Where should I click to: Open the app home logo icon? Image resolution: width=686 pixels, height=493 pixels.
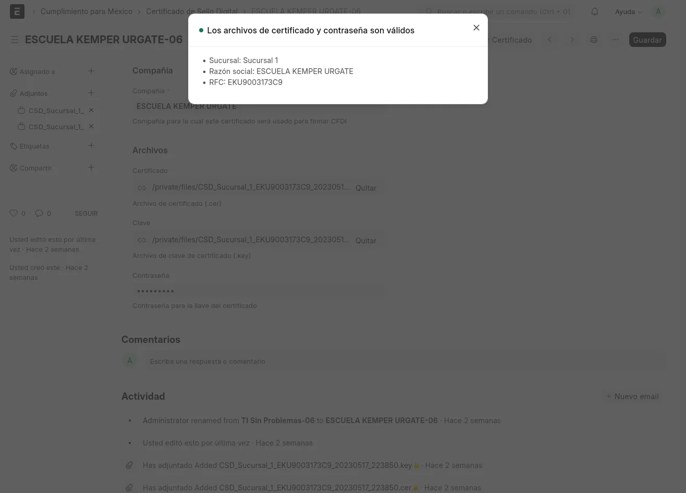pos(17,11)
